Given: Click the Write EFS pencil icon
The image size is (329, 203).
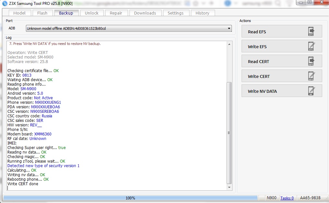Looking at the screenshot, I should tap(312, 46).
